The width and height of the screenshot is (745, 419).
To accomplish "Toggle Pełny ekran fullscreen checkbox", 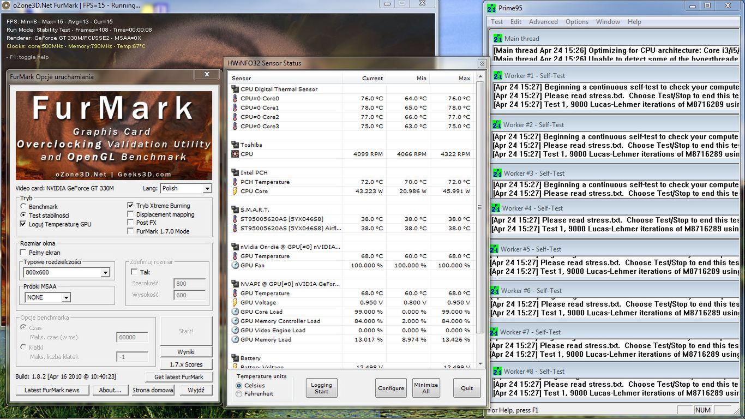I will [23, 253].
